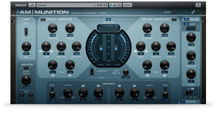Click the curve icon next to MAGIX
Viewport: 217px width, 124px height.
pyautogui.click(x=32, y=5)
